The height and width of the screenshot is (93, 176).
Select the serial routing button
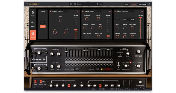43,22
